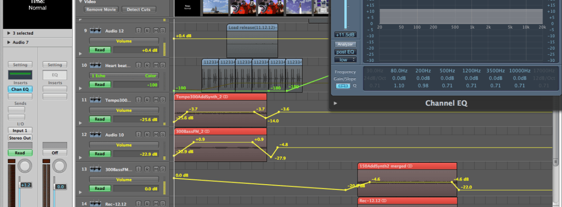562x207 pixels.
Task: Click the Heart beat track icon
Action: pos(96,66)
